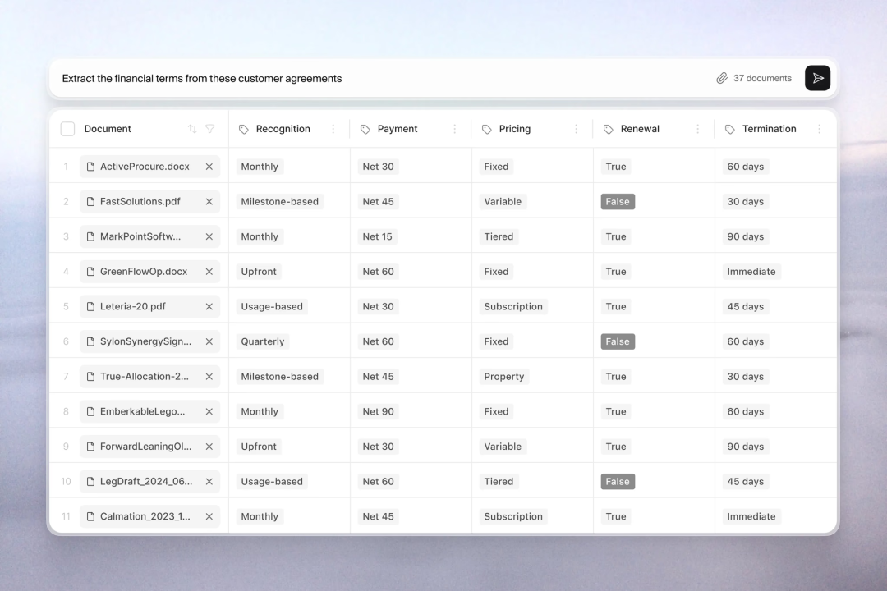Image resolution: width=887 pixels, height=591 pixels.
Task: Toggle the False renewal badge for FastSolutions
Action: point(618,202)
